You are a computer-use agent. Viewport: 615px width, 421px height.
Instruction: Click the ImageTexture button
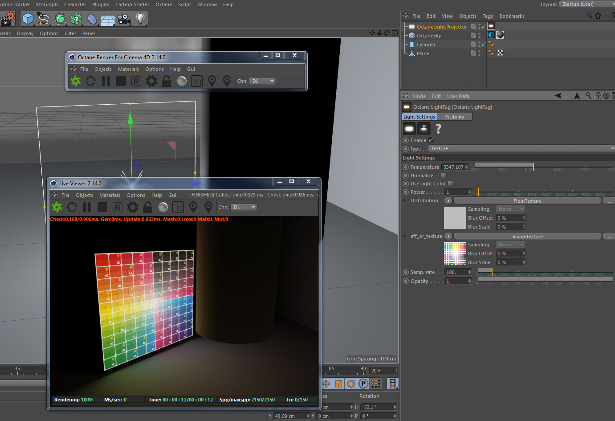pos(527,237)
